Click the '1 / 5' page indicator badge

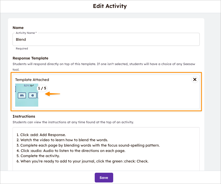click(42, 88)
